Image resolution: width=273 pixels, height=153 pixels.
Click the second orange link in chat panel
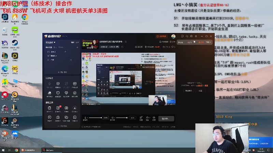click(x=206, y=86)
